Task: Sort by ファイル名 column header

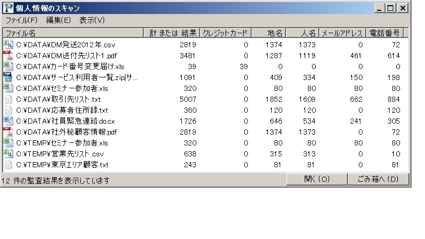Action: click(x=73, y=33)
